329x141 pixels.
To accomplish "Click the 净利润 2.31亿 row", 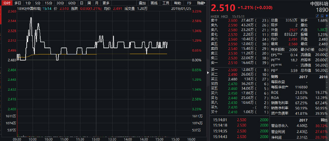I will tap(299, 137).
